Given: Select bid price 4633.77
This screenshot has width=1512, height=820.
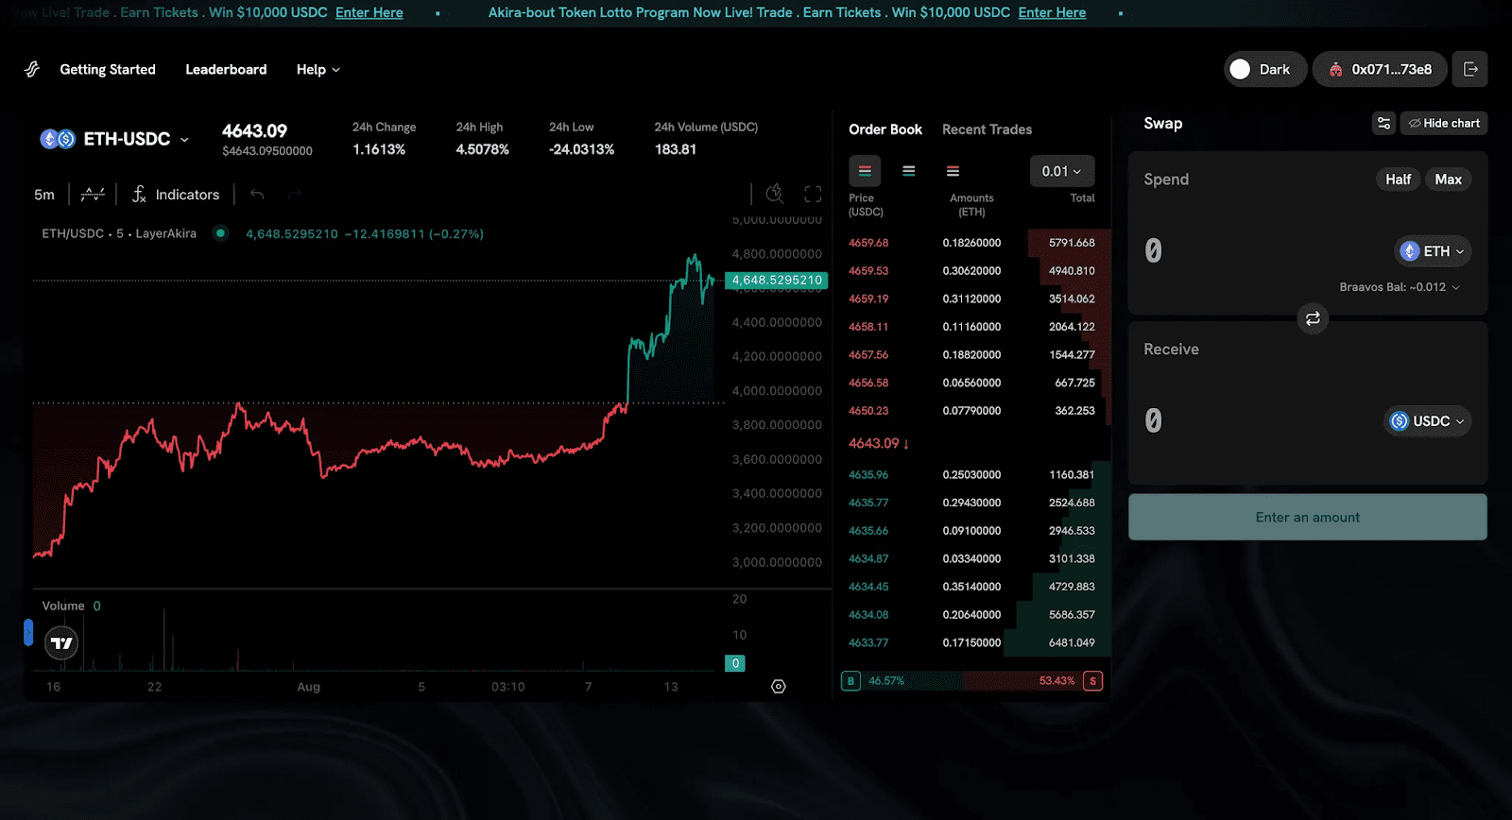Looking at the screenshot, I should (868, 642).
